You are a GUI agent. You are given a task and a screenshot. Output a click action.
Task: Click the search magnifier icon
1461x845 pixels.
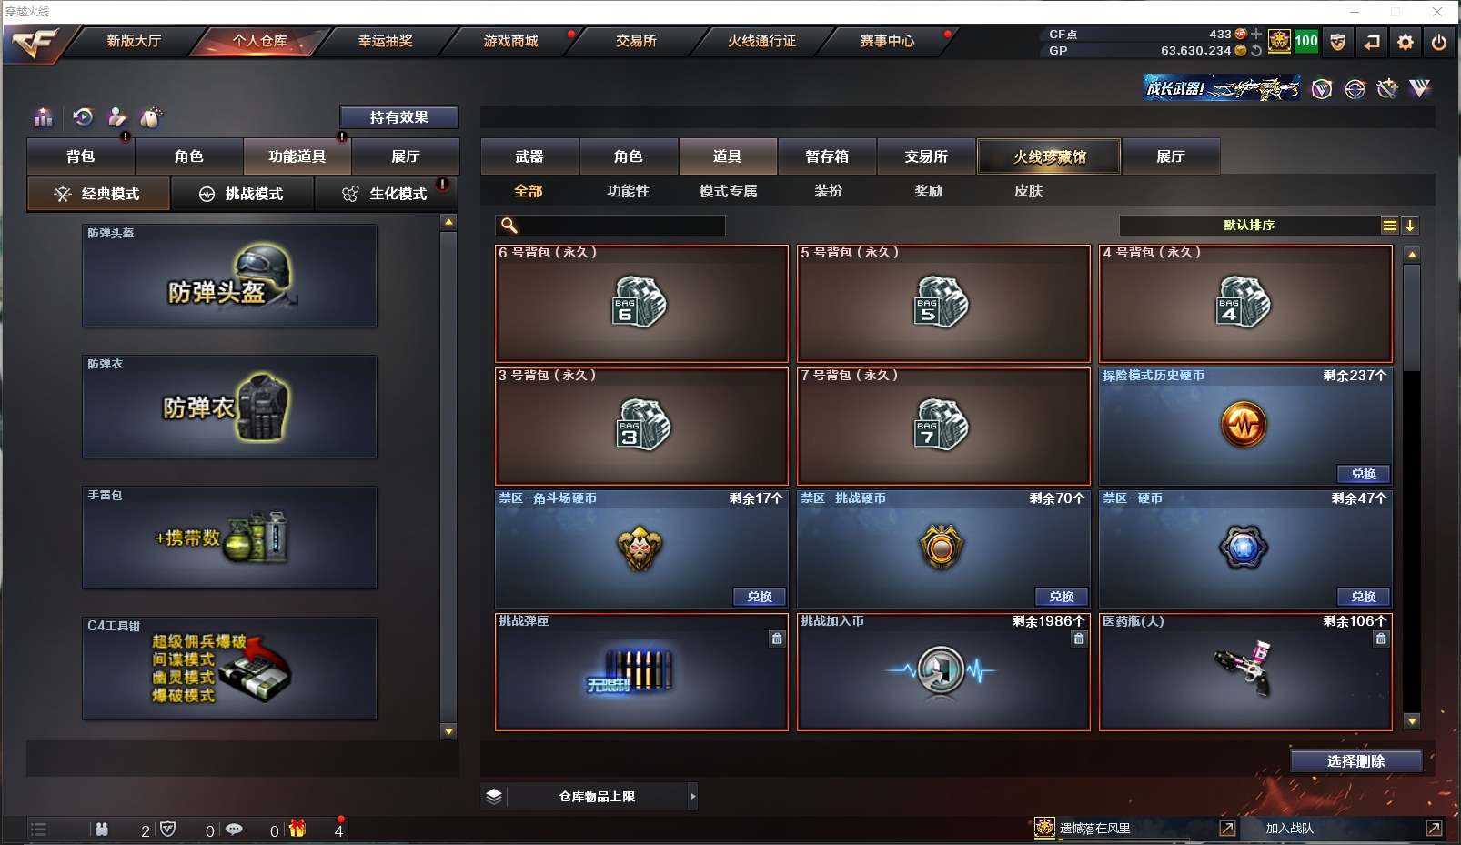point(509,226)
